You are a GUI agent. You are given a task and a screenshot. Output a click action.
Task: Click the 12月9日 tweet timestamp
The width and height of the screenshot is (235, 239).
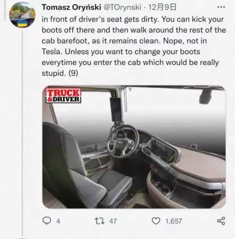coord(162,7)
